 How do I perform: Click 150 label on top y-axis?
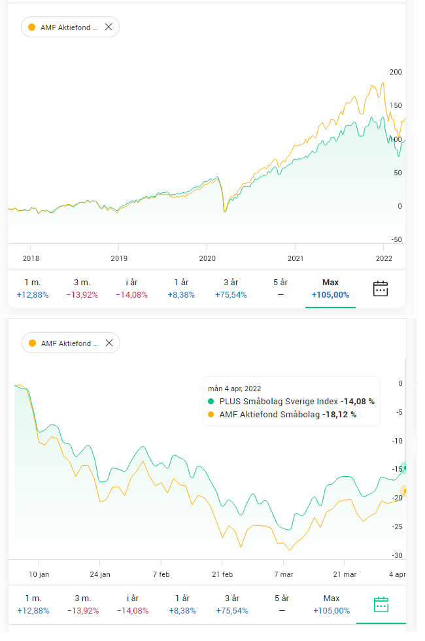pos(396,105)
